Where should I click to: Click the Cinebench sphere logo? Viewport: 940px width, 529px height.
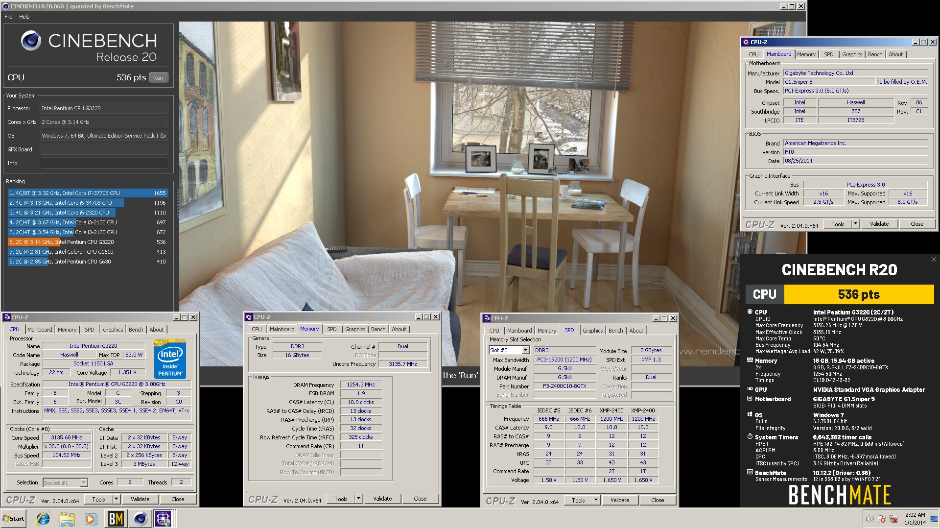(31, 41)
